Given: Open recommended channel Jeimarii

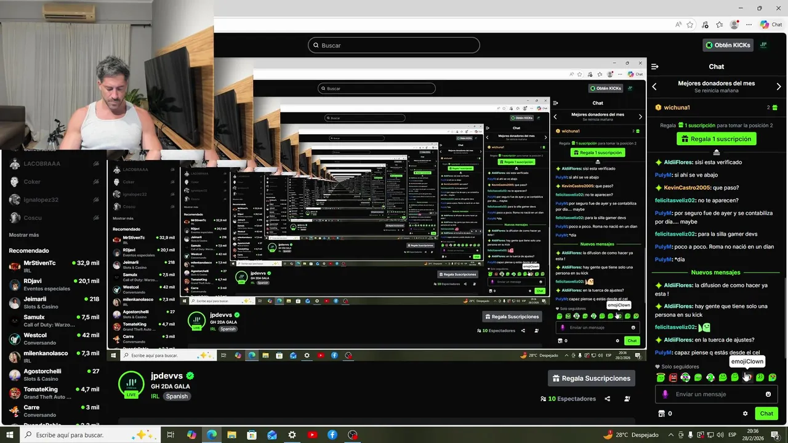Looking at the screenshot, I should point(54,303).
